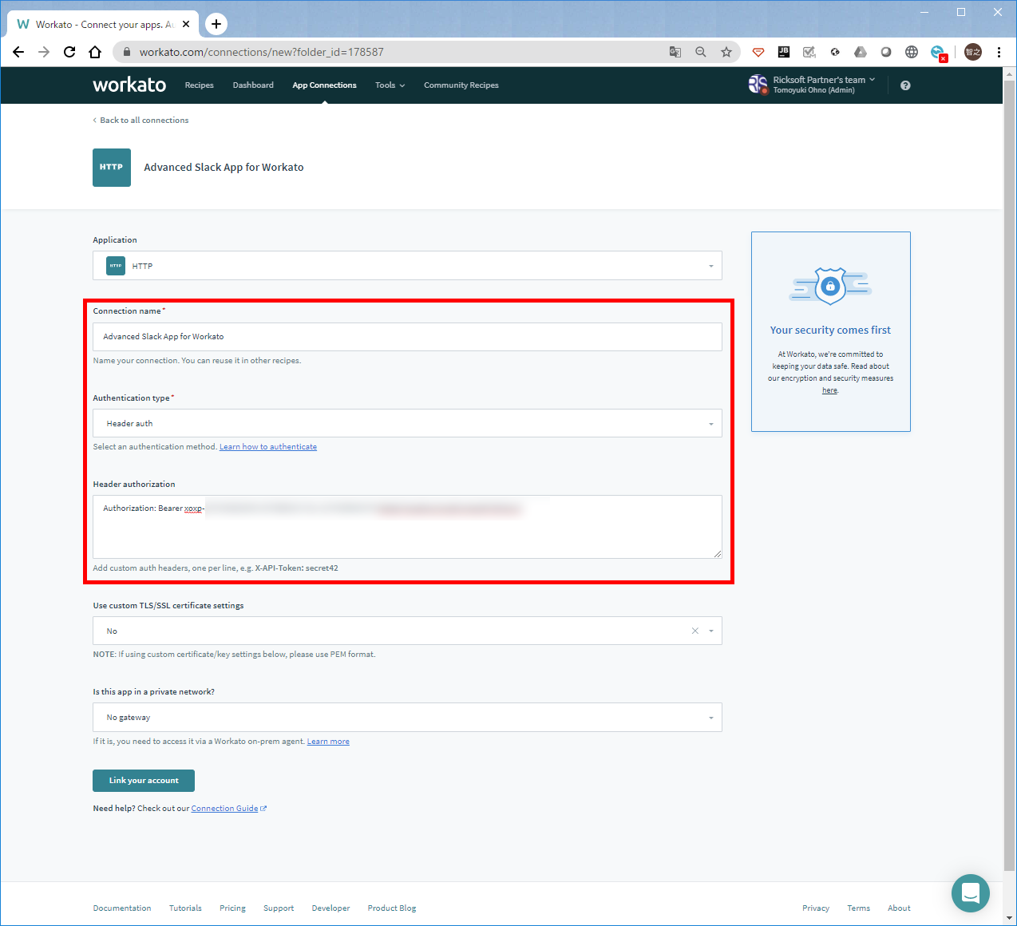The image size is (1017, 926).
Task: Click the Workato logo in header
Action: 129,85
